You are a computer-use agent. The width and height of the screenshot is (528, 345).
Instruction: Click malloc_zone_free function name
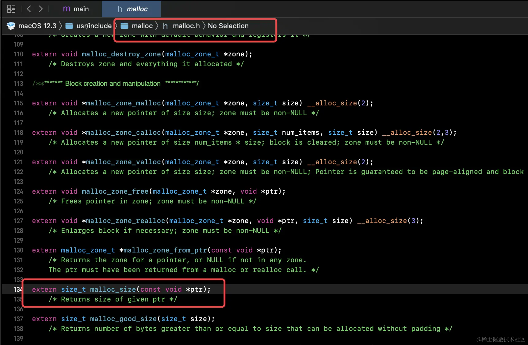115,191
